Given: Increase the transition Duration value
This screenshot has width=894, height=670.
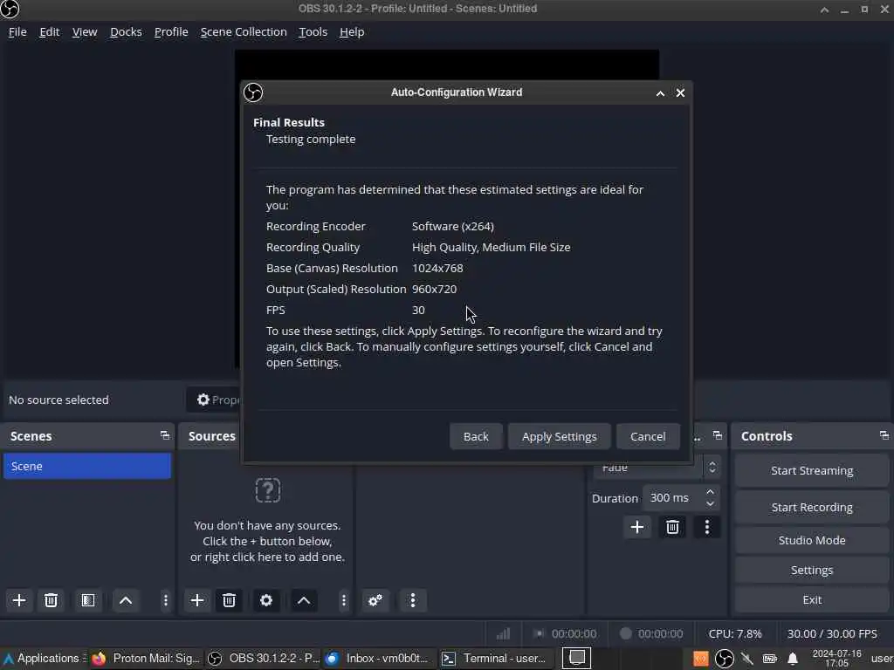Looking at the screenshot, I should (x=710, y=492).
